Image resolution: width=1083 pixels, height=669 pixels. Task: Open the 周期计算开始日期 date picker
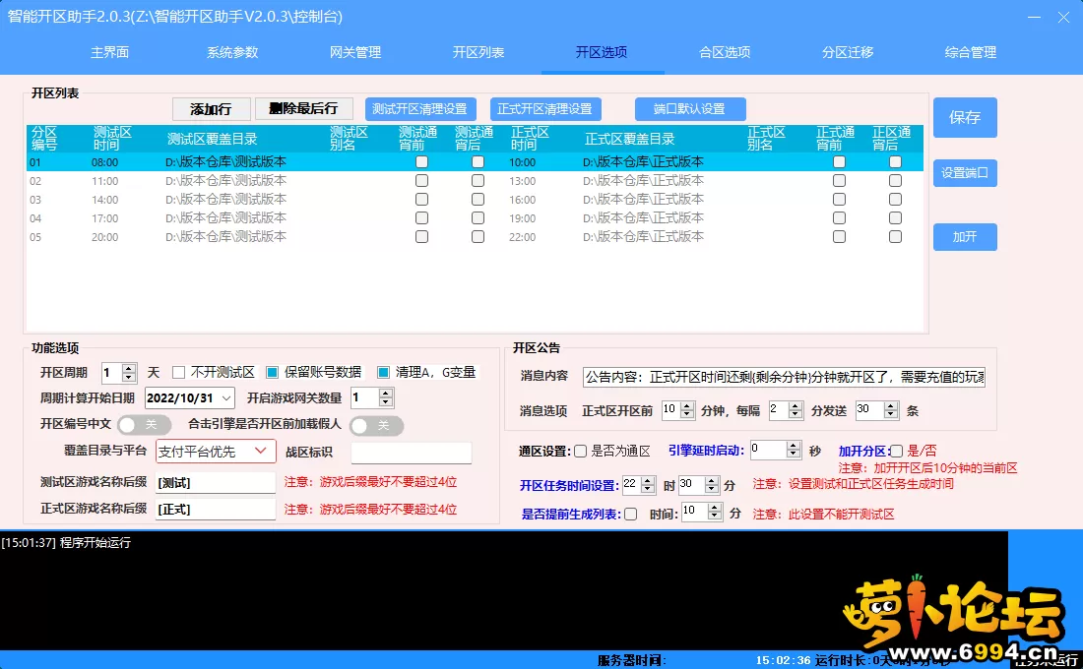click(226, 398)
